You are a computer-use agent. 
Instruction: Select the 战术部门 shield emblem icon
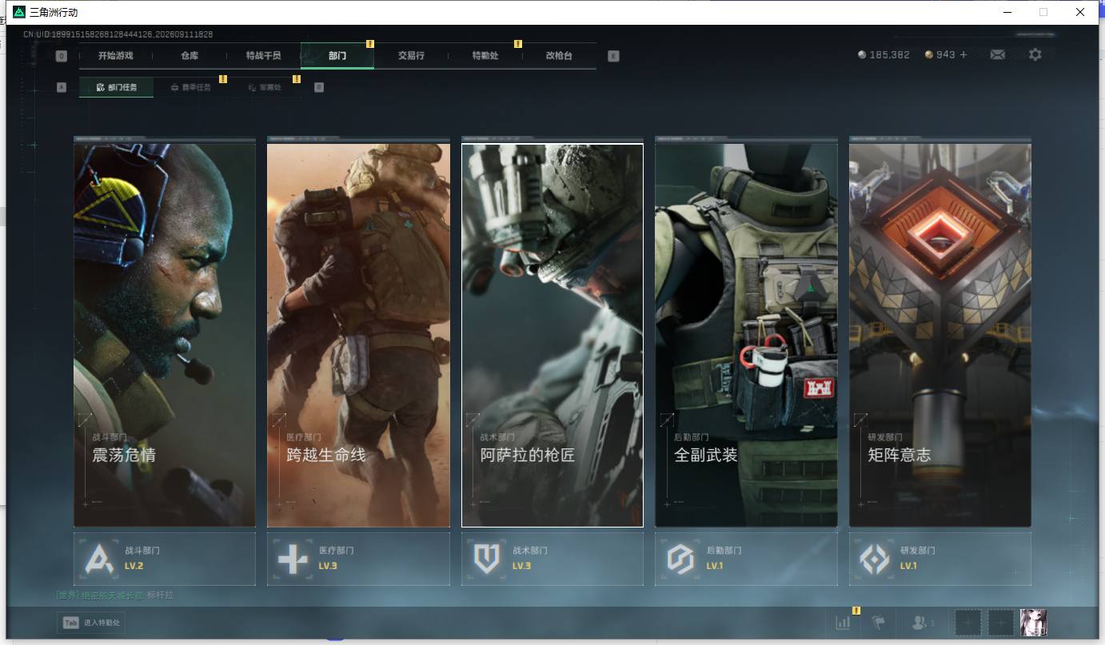coord(487,559)
